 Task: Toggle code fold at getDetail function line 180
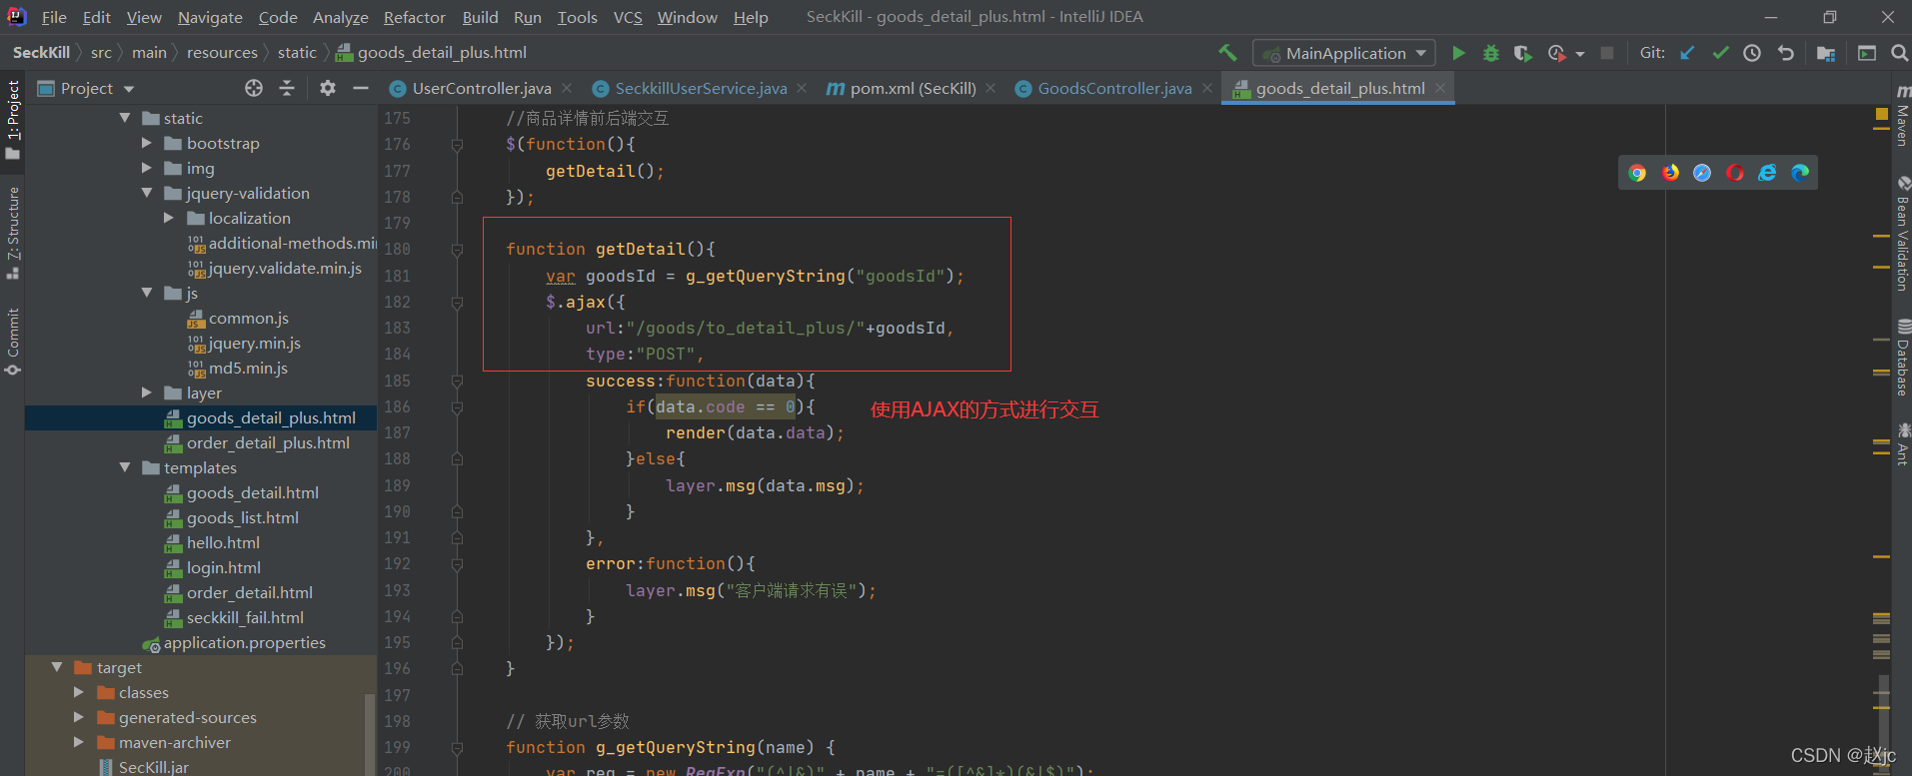(457, 250)
